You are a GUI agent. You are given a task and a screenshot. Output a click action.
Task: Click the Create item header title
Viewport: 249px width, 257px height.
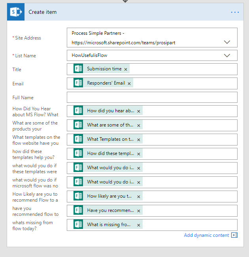tap(42, 12)
